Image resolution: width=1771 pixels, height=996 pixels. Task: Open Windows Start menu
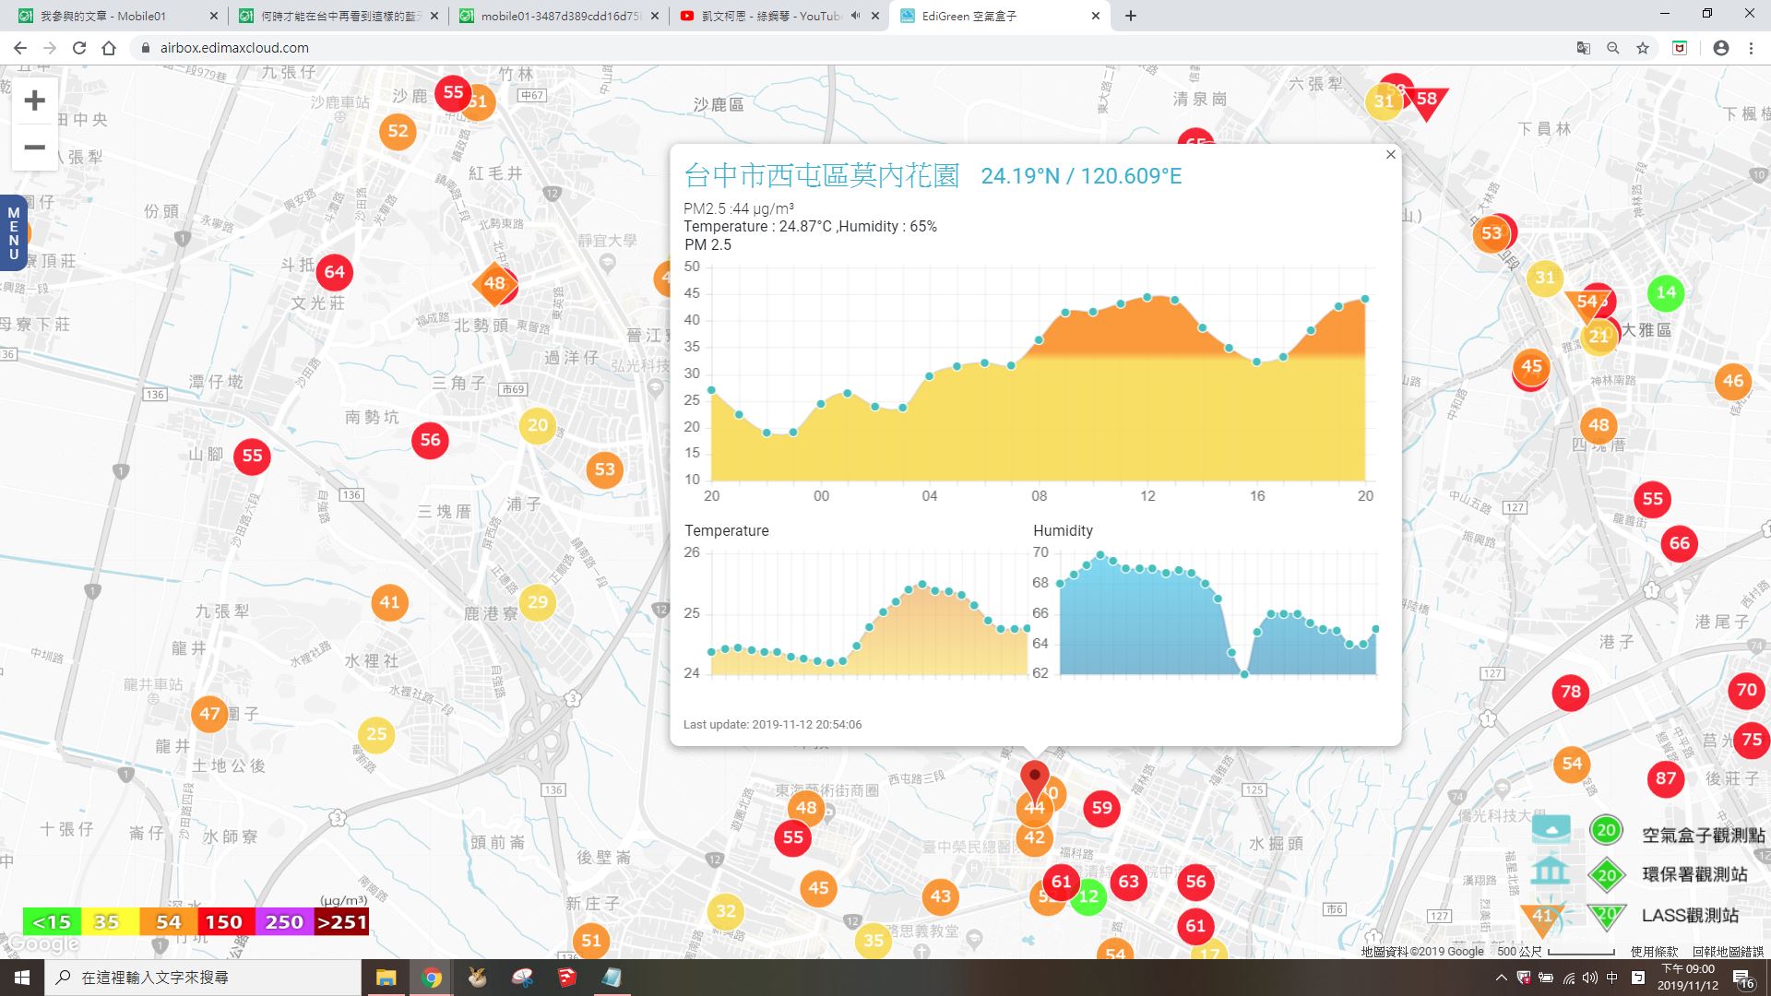(x=22, y=978)
